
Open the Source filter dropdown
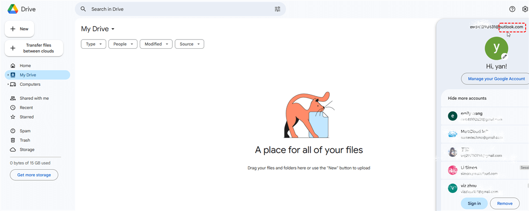pyautogui.click(x=190, y=44)
